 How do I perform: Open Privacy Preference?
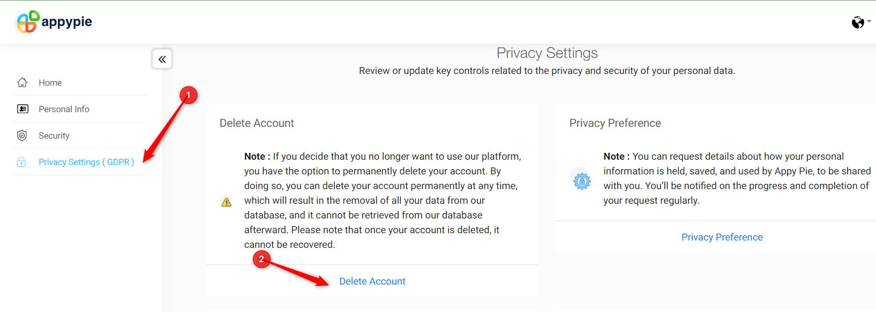click(722, 237)
